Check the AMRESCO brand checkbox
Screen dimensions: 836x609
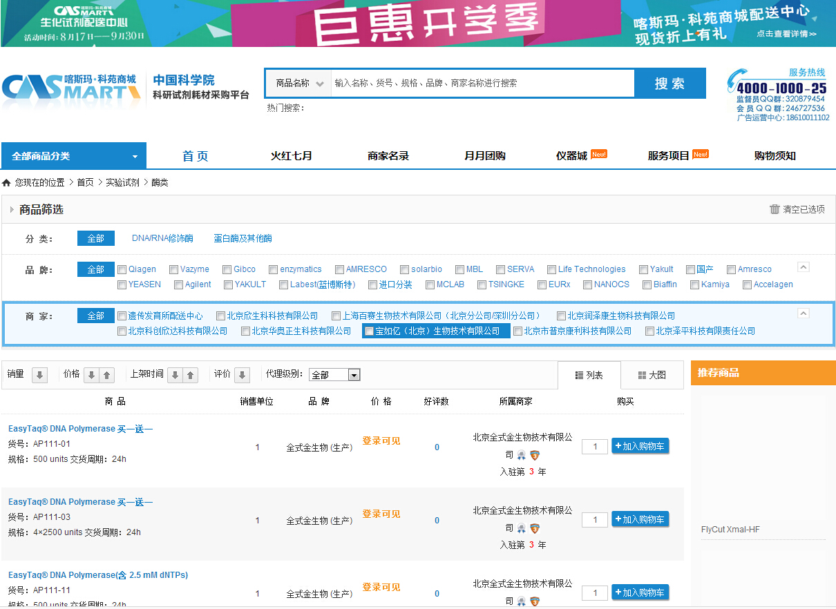pos(339,270)
